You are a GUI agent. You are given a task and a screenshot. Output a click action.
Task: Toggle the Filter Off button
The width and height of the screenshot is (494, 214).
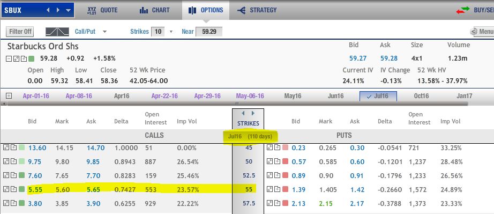pos(20,32)
